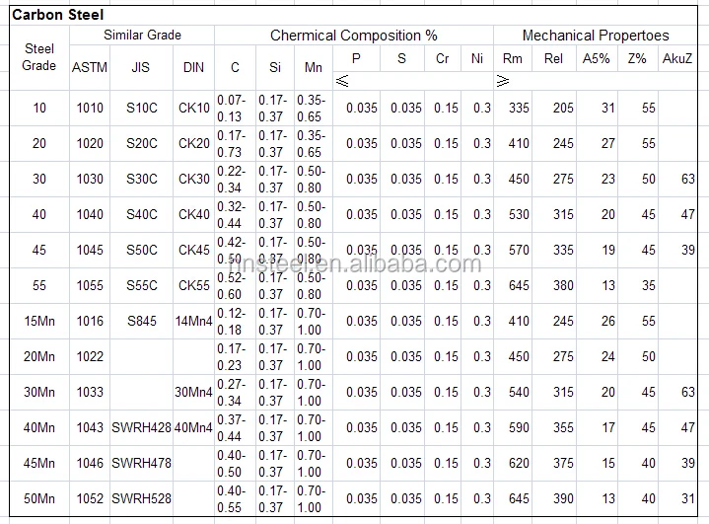This screenshot has height=524, width=709.
Task: Select the Similar Grade header cell
Action: point(142,35)
